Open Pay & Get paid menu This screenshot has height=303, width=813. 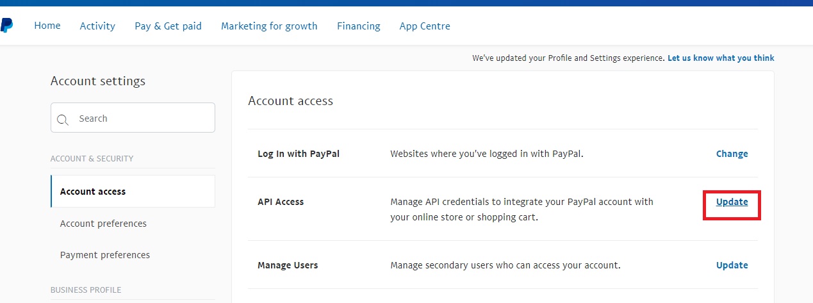tap(168, 26)
